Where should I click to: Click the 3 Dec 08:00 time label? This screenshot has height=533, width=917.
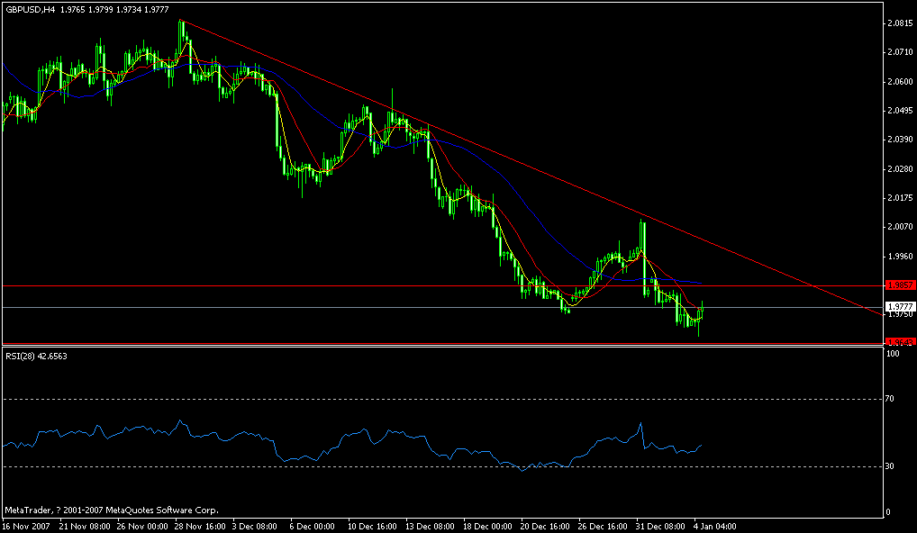[254, 526]
